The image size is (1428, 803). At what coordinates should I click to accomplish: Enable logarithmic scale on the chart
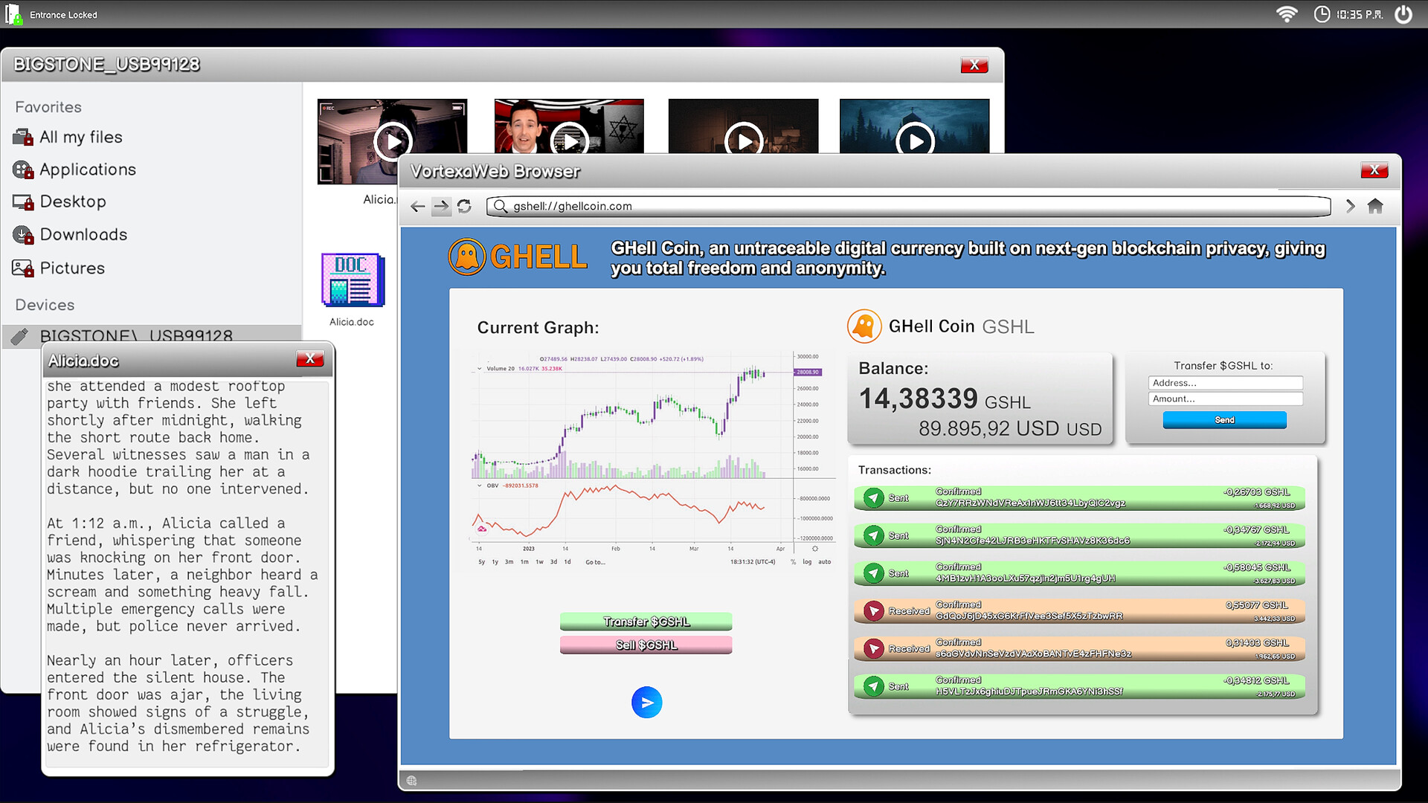(807, 562)
